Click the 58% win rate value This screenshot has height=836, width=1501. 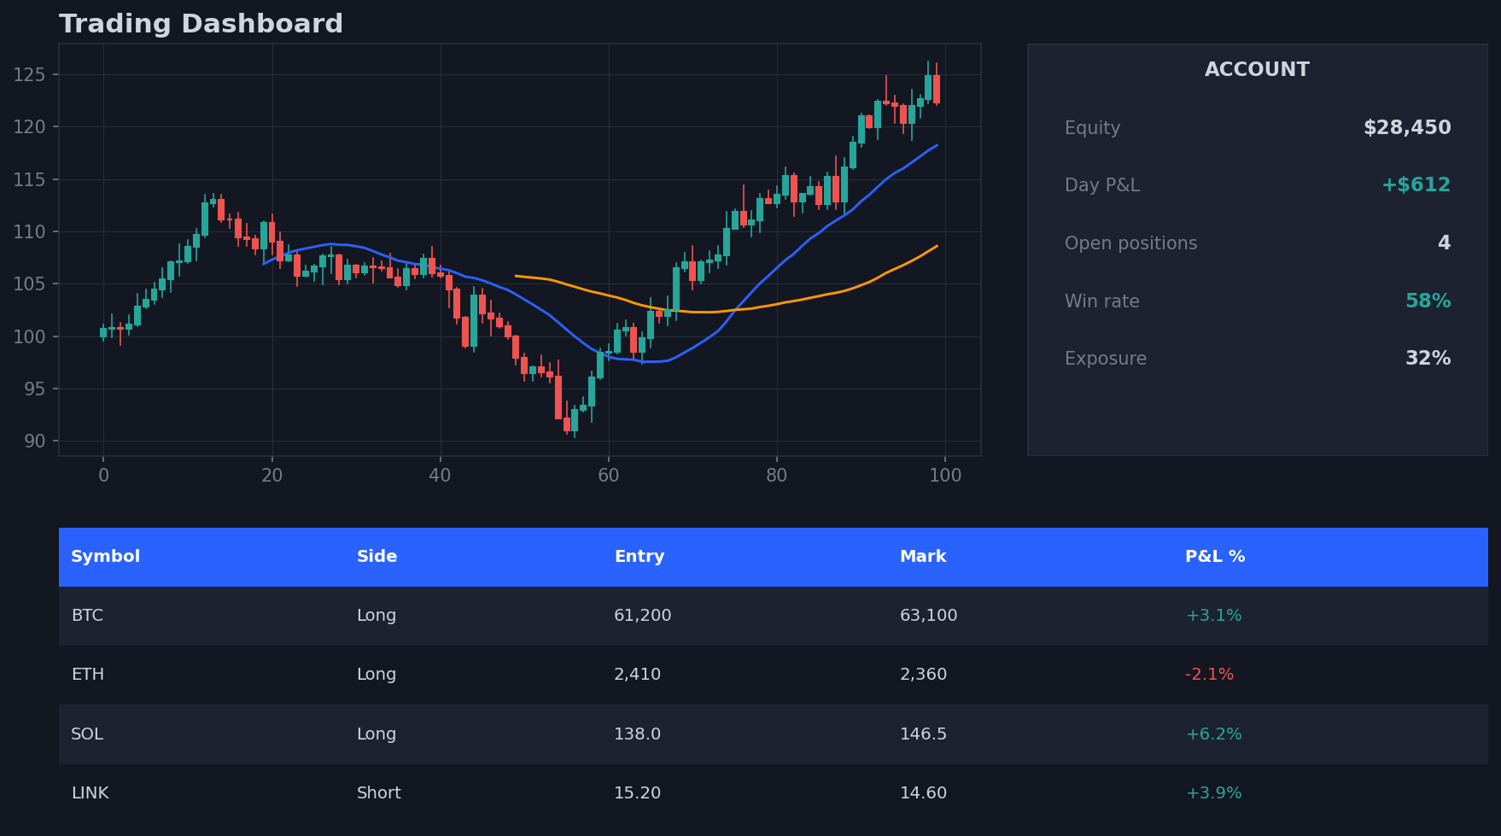pyautogui.click(x=1428, y=301)
